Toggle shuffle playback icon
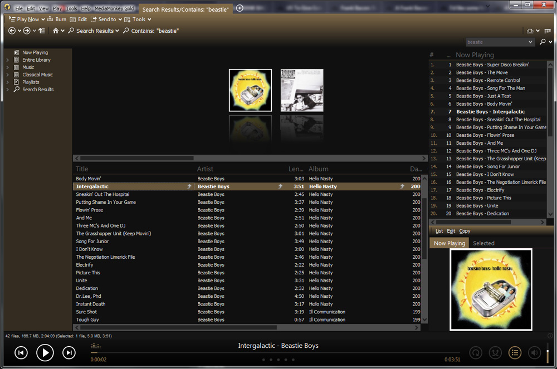 pos(496,353)
